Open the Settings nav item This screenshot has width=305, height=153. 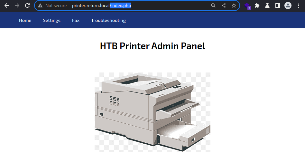coord(51,20)
